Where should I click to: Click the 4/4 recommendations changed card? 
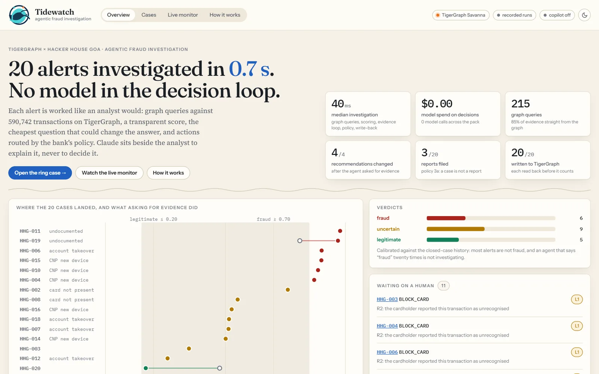pos(368,160)
